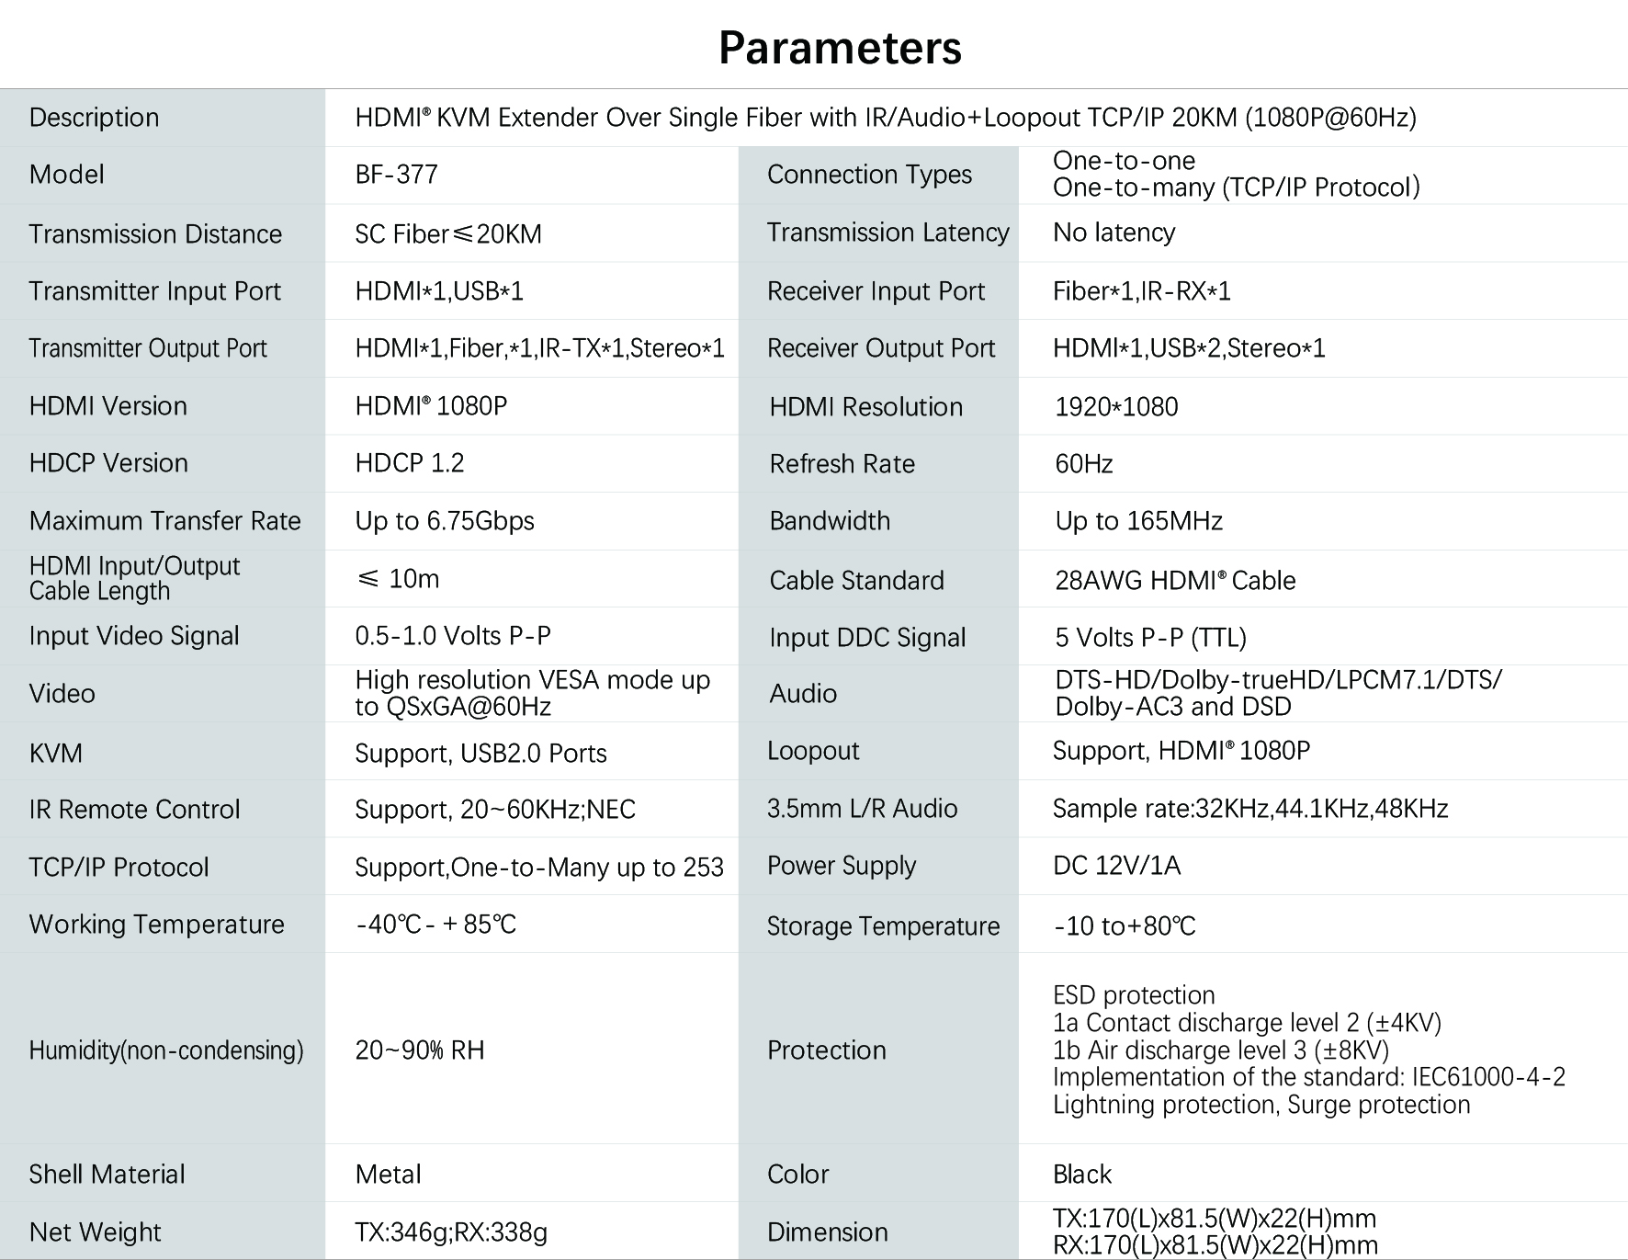
Task: Select the No latency value
Action: click(1114, 233)
